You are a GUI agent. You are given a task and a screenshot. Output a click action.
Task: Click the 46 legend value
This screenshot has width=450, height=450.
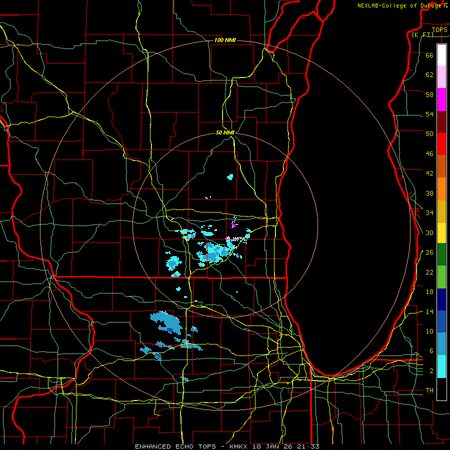429,153
